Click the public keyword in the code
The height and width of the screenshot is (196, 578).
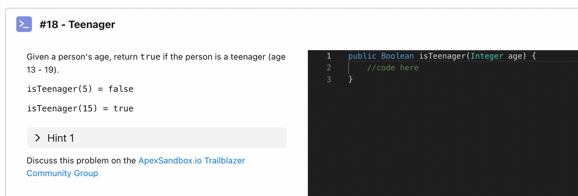[x=362, y=56]
